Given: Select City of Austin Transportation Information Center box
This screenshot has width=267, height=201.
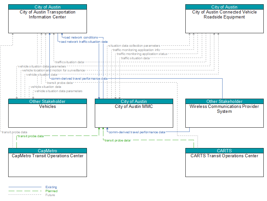Looking at the screenshot, I should pyautogui.click(x=47, y=19).
